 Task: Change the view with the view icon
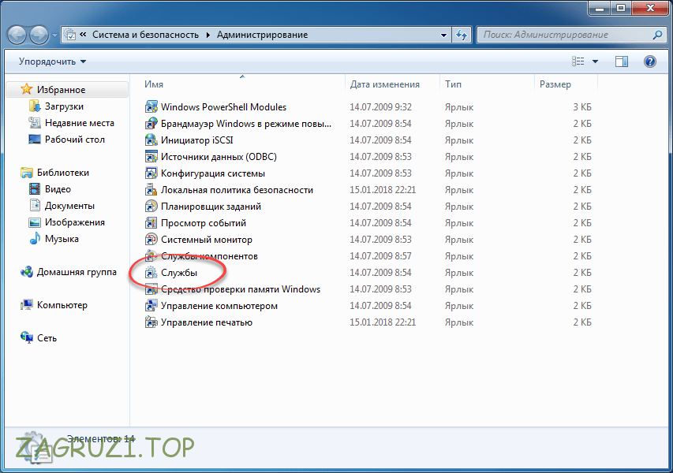point(578,61)
